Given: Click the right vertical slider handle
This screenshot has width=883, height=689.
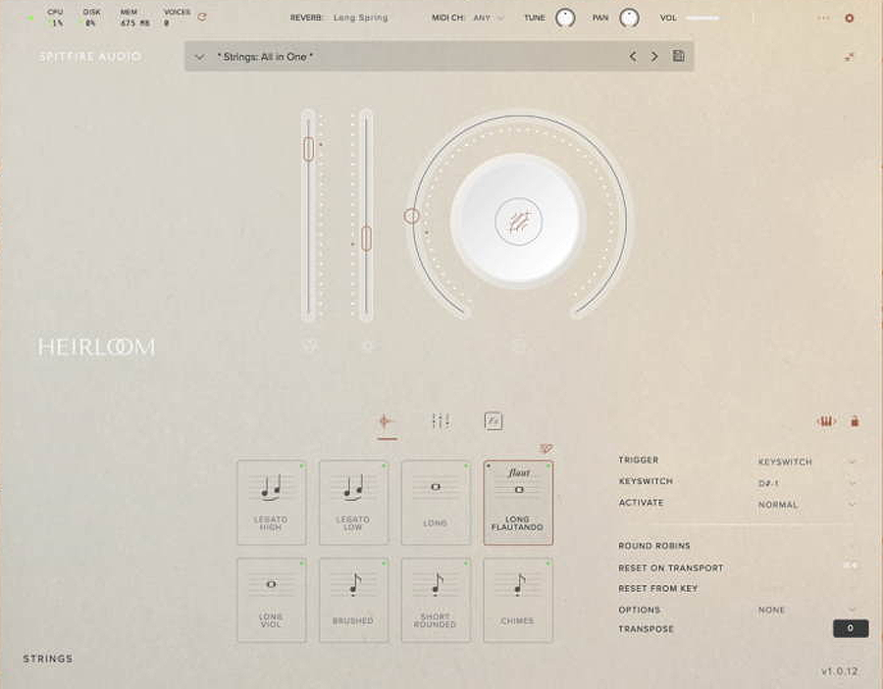Looking at the screenshot, I should [366, 238].
